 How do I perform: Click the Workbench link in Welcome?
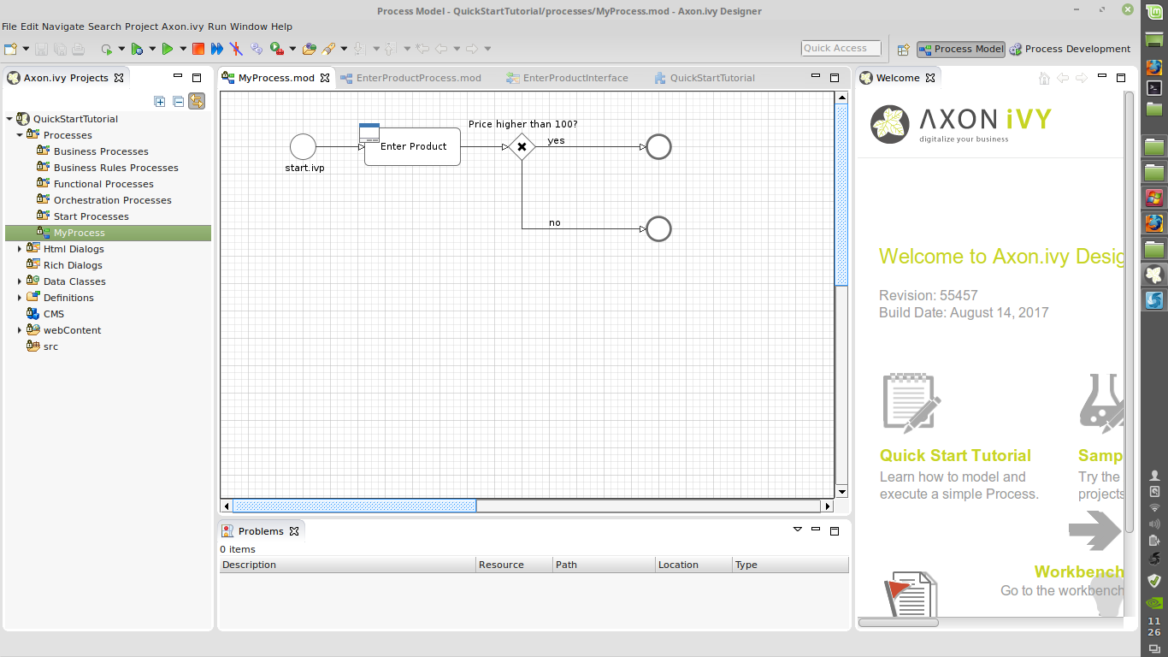click(x=1079, y=571)
